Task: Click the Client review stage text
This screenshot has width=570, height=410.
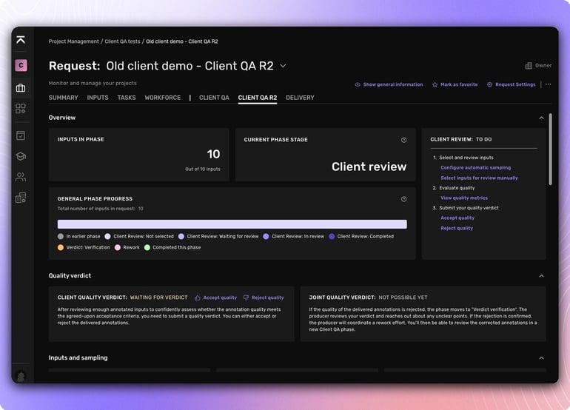Action: (369, 167)
